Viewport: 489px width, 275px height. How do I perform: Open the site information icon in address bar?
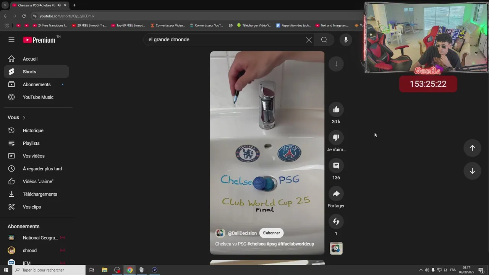(35, 16)
